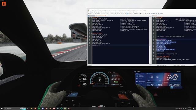The image size is (196, 110).
Task: Click the Windows taskbar search box
Action: pyautogui.click(x=15, y=108)
